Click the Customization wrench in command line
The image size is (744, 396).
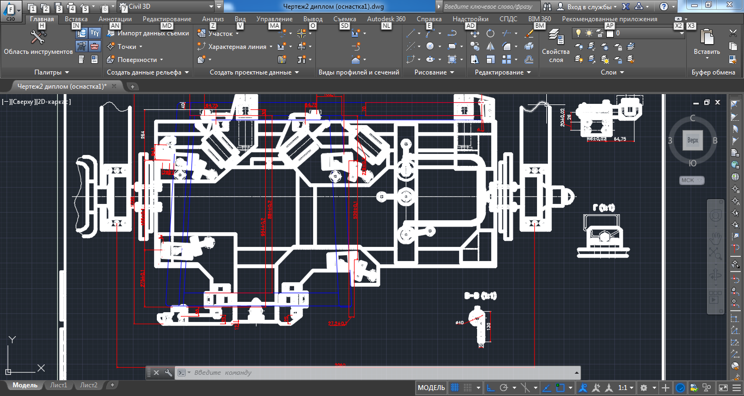168,373
